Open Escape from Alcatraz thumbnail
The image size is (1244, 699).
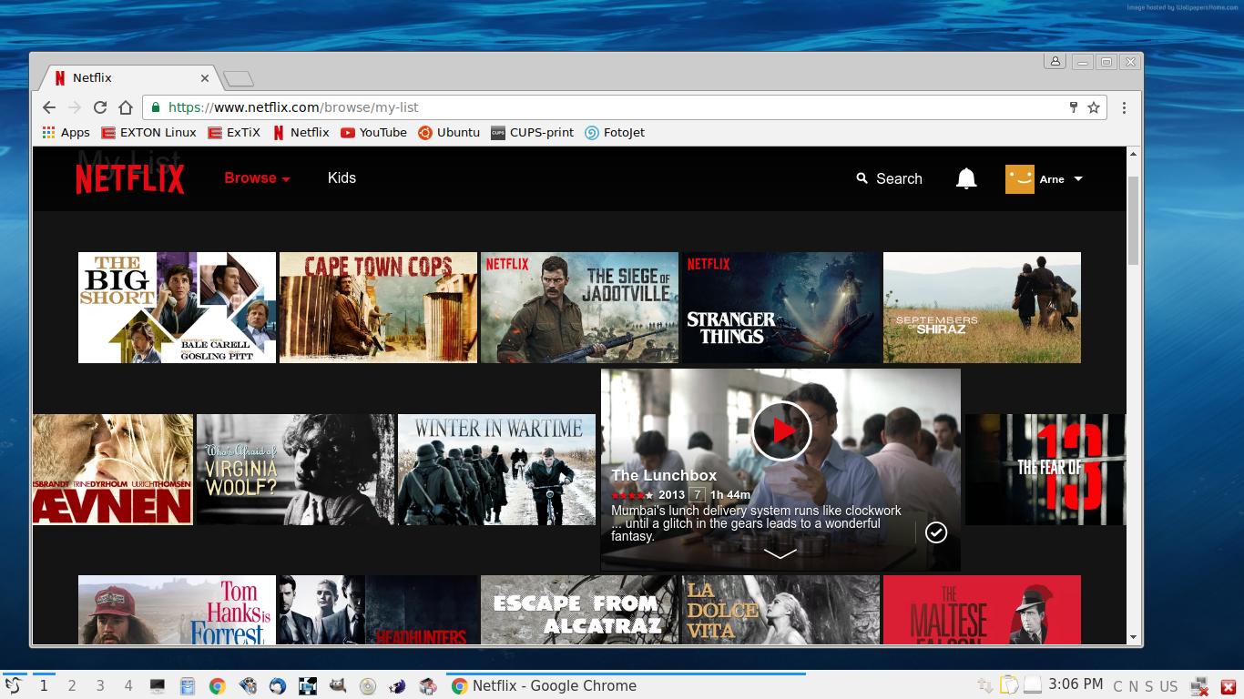(579, 610)
